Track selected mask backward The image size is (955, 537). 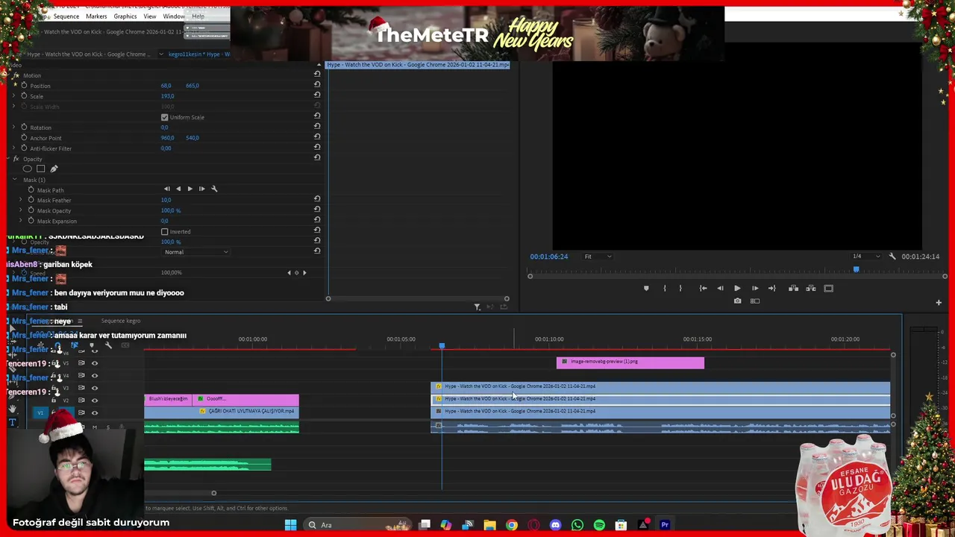[178, 189]
